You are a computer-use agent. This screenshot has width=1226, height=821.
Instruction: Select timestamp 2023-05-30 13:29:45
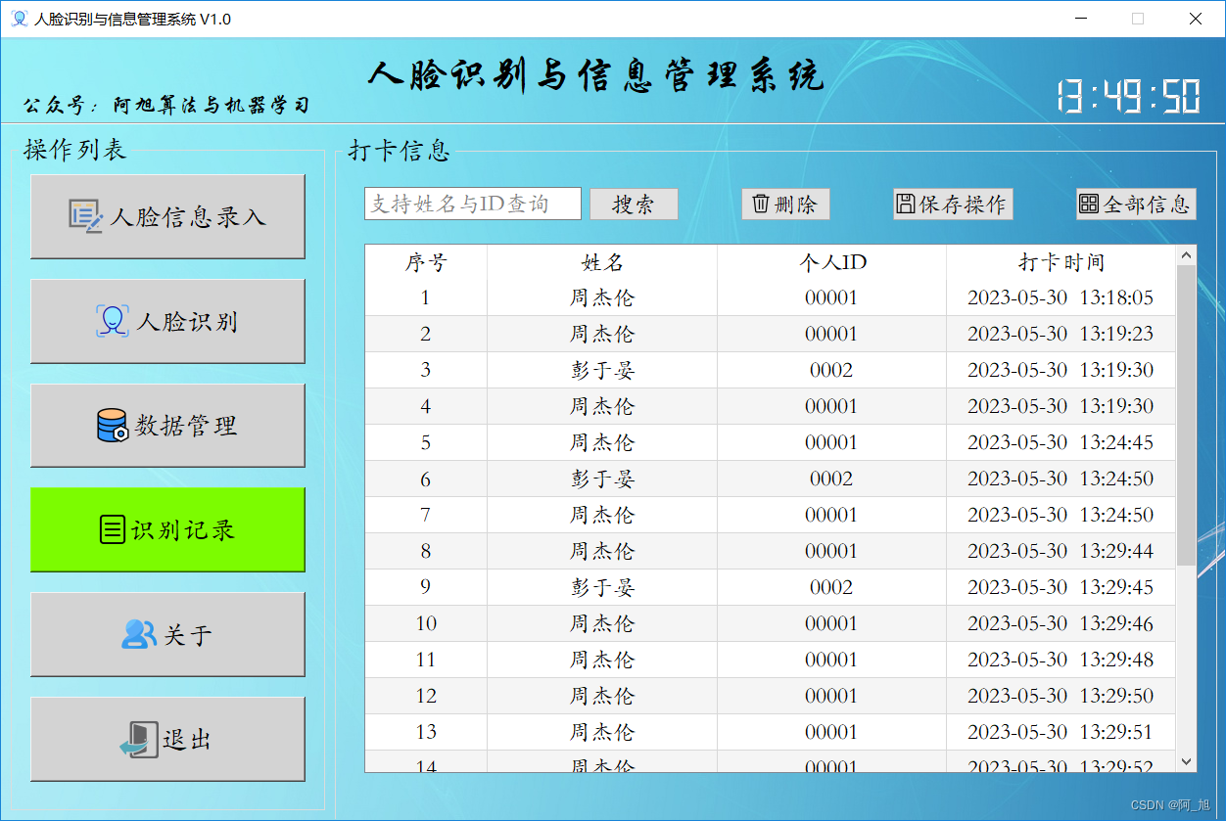[x=1061, y=587]
